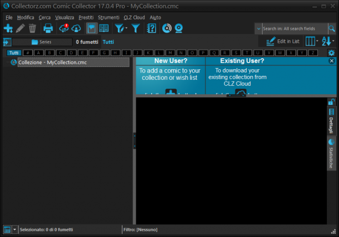Click the Edit pencil icon
This screenshot has width=339, height=237.
[x=20, y=28]
